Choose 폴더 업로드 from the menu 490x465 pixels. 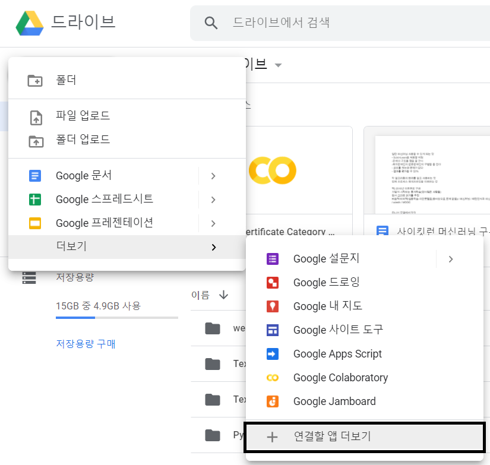pyautogui.click(x=127, y=140)
